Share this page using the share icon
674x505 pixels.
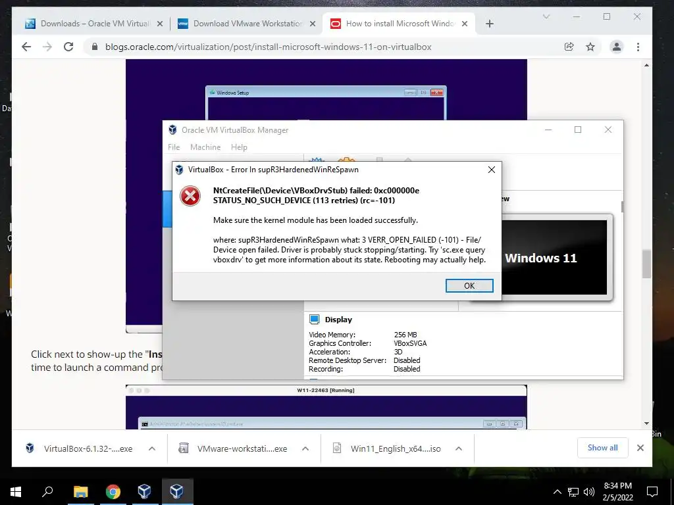click(569, 47)
